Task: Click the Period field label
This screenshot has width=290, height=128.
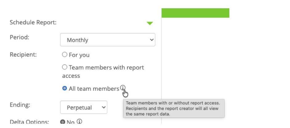Action: click(19, 37)
